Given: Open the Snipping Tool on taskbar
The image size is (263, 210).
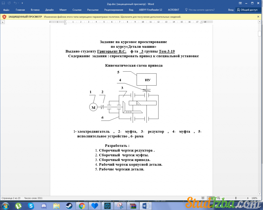Looking at the screenshot, I should point(120,206).
